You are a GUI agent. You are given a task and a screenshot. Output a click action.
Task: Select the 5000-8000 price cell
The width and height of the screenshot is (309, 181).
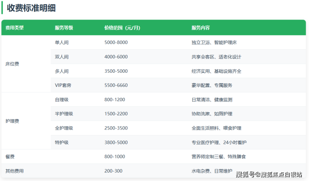click(116, 43)
